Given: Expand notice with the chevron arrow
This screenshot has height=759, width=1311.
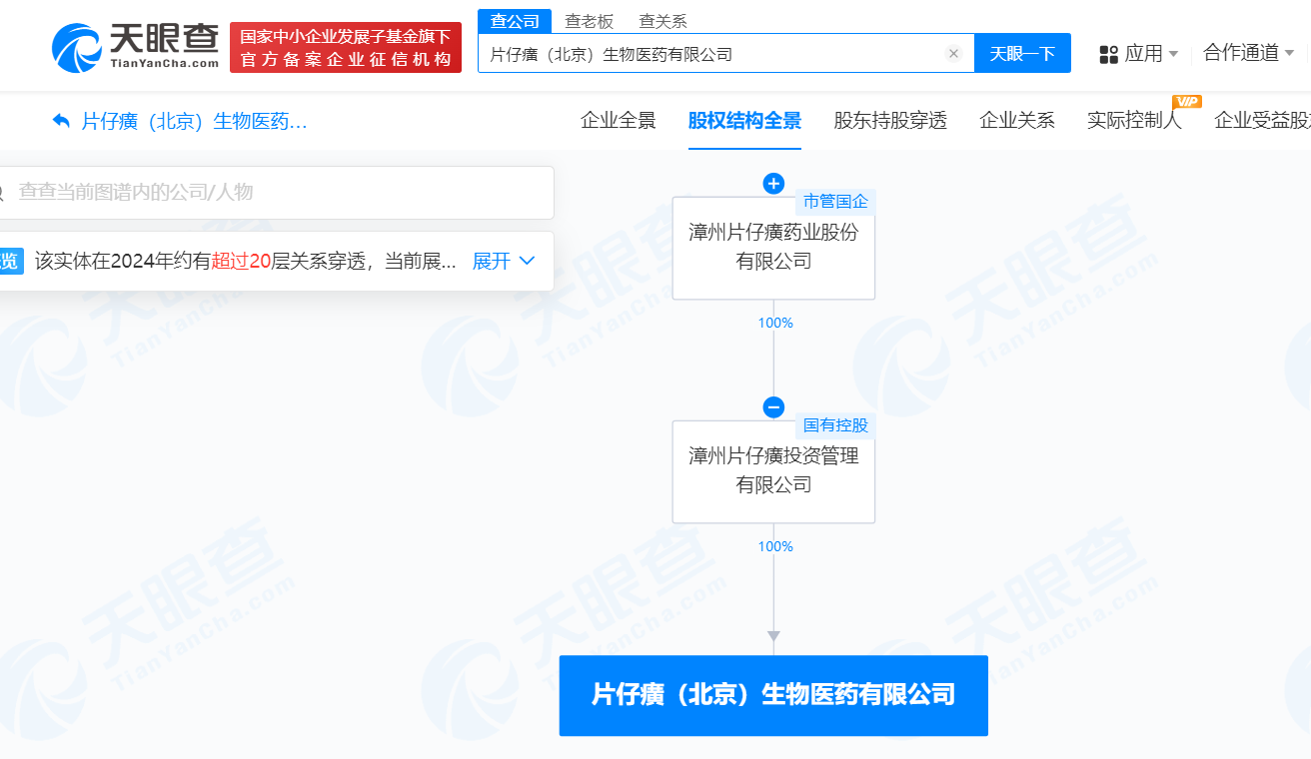Looking at the screenshot, I should pos(528,262).
